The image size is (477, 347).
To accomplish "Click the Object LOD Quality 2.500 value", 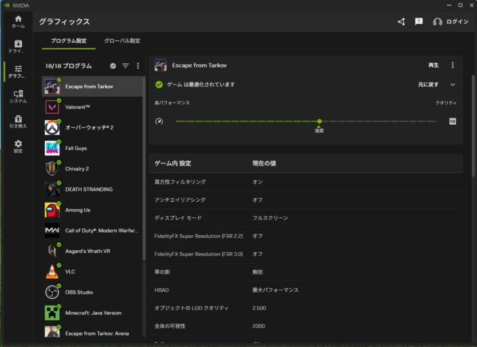I will point(259,308).
